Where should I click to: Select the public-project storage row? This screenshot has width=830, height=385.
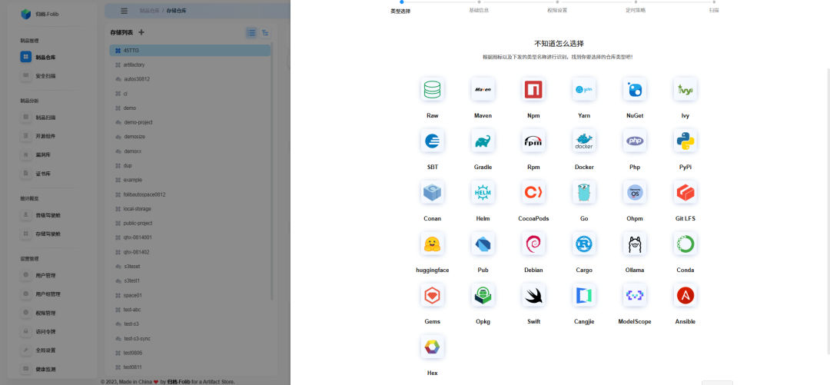pyautogui.click(x=190, y=223)
